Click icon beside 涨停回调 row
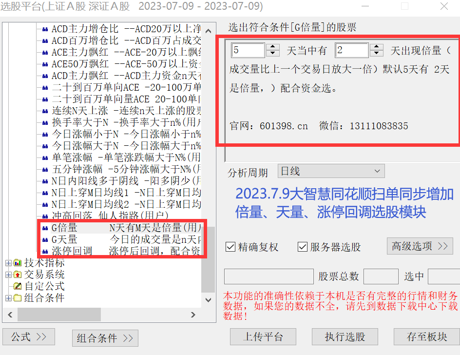 [x=45, y=251]
